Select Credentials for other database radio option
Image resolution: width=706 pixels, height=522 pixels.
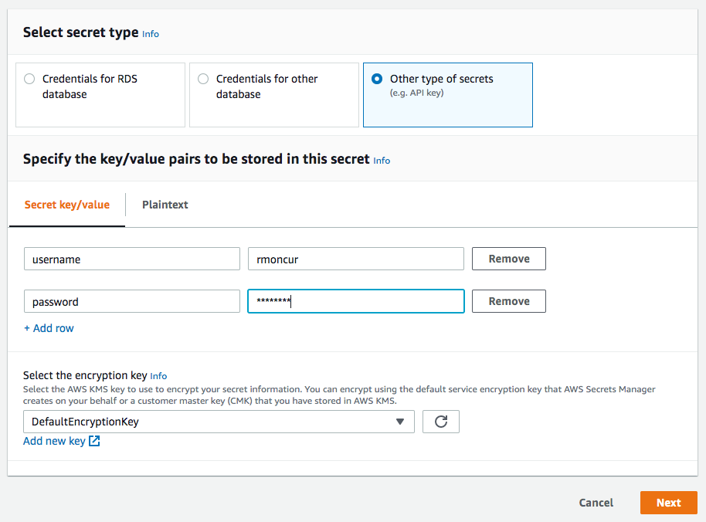[203, 79]
